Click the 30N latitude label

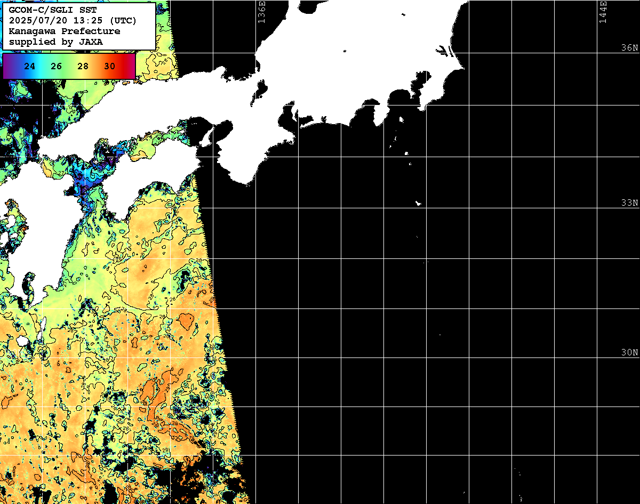click(629, 352)
